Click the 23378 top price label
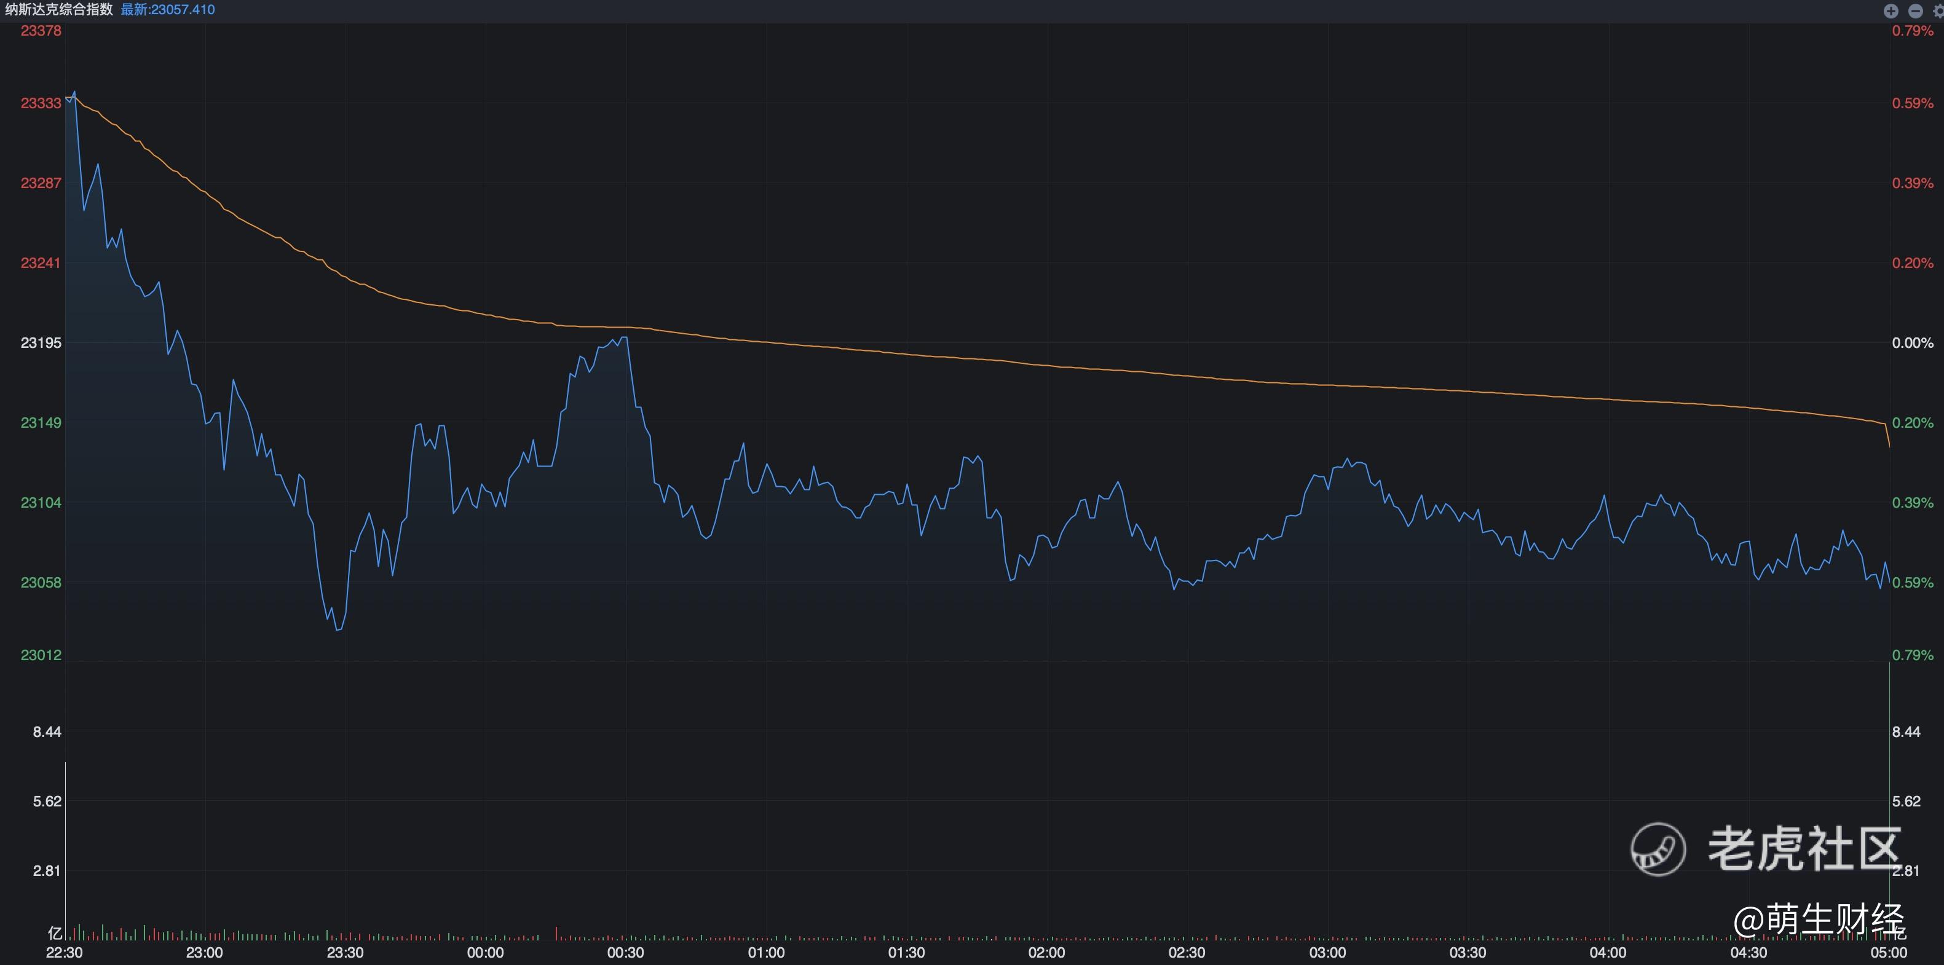This screenshot has width=1944, height=965. (x=41, y=31)
